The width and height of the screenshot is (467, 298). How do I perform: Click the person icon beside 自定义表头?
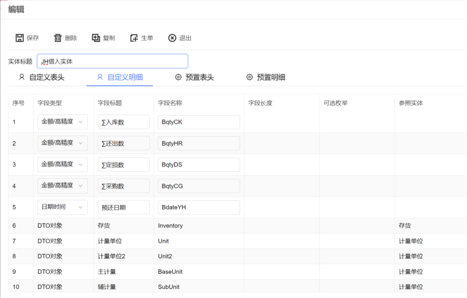click(21, 77)
